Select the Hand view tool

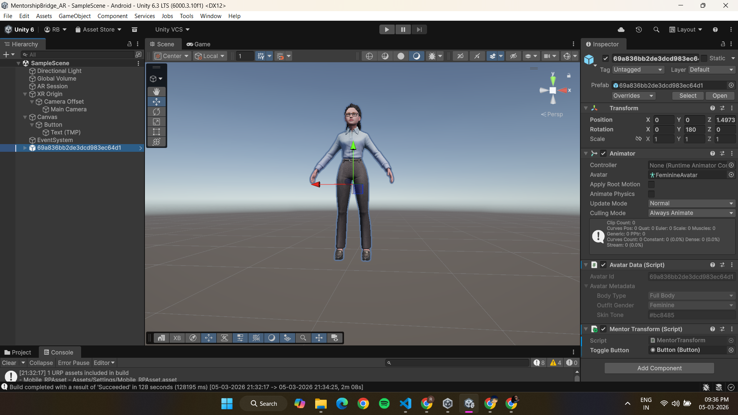tap(156, 91)
